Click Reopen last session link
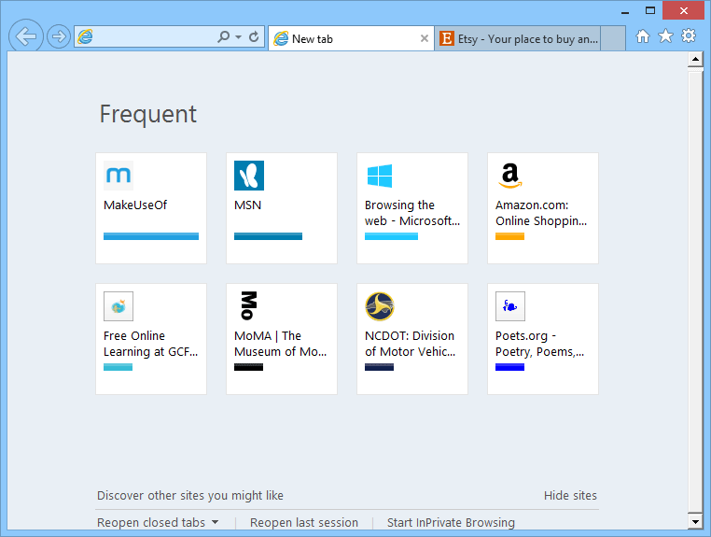The image size is (711, 537). click(x=304, y=523)
